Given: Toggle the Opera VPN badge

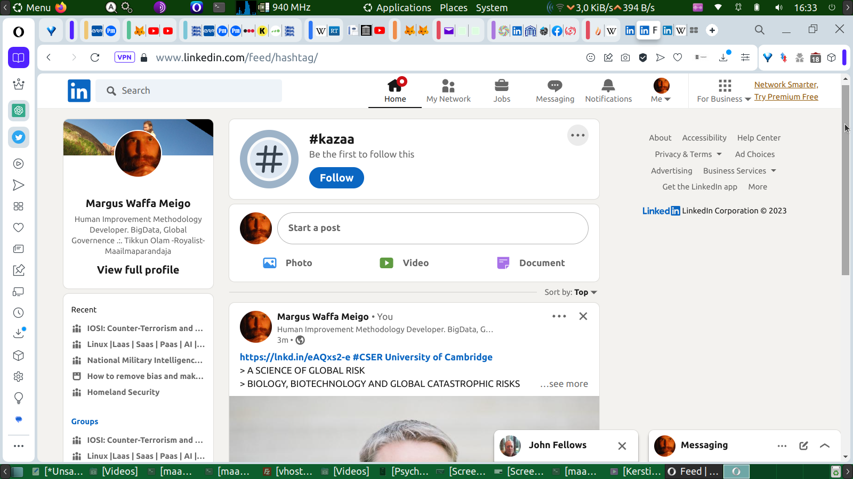Looking at the screenshot, I should click(124, 57).
